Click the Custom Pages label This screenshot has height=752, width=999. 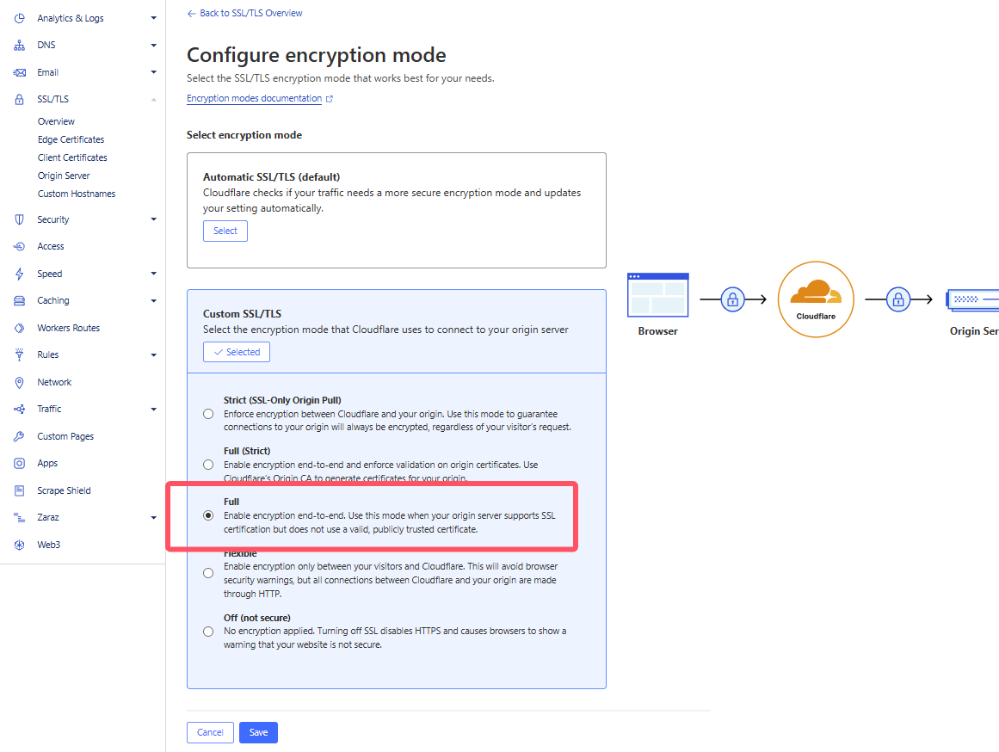(65, 436)
